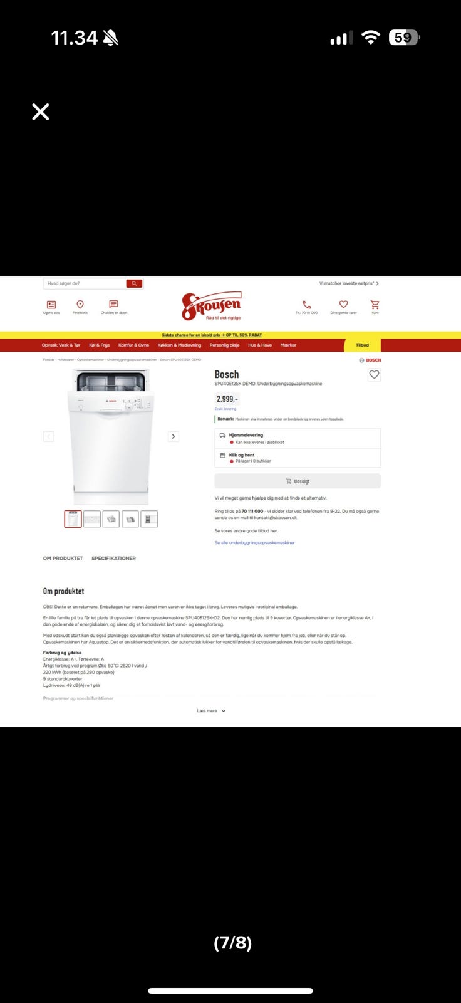The image size is (461, 1003).
Task: Open 'Vi matcher laveste netpris' link
Action: pyautogui.click(x=349, y=283)
